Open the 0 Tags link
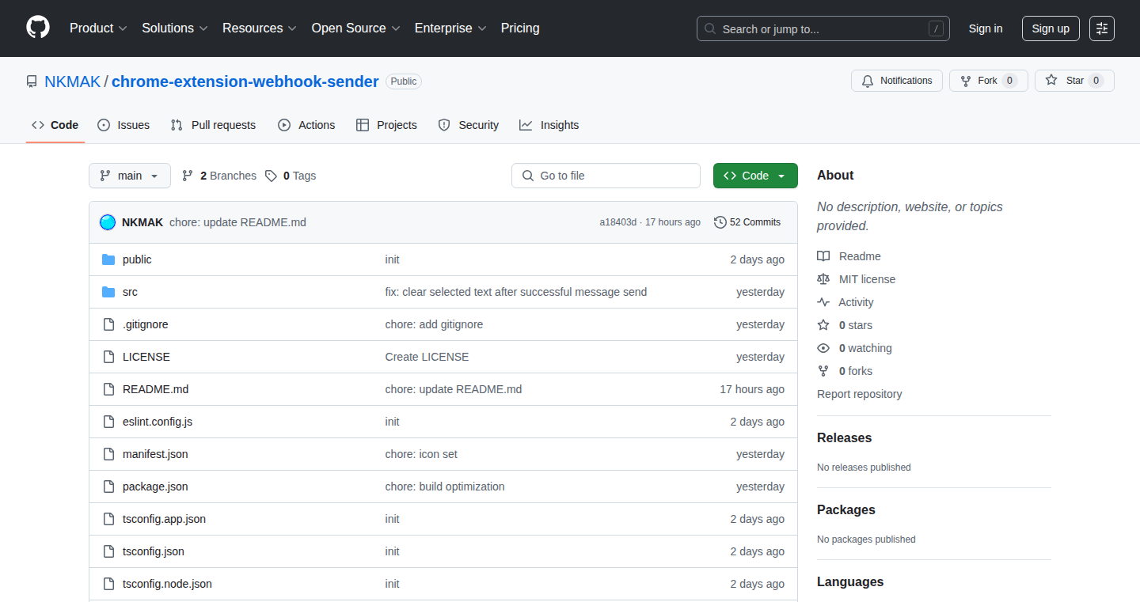Viewport: 1140px width, 602px height. 291,176
